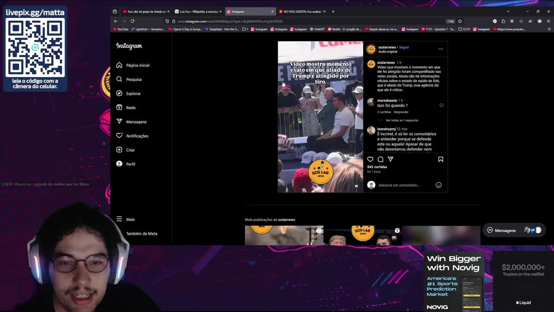Like the post with the heart icon
554x312 pixels.
(370, 159)
